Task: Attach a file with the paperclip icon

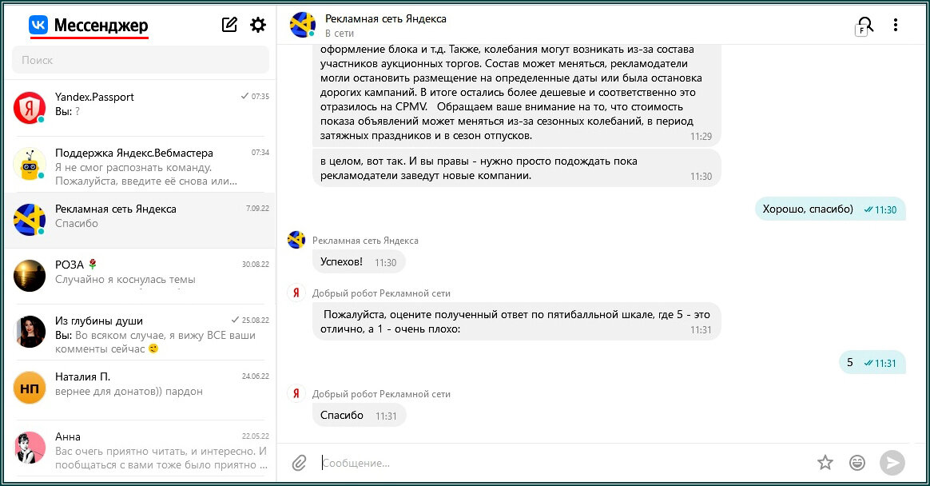Action: click(300, 462)
